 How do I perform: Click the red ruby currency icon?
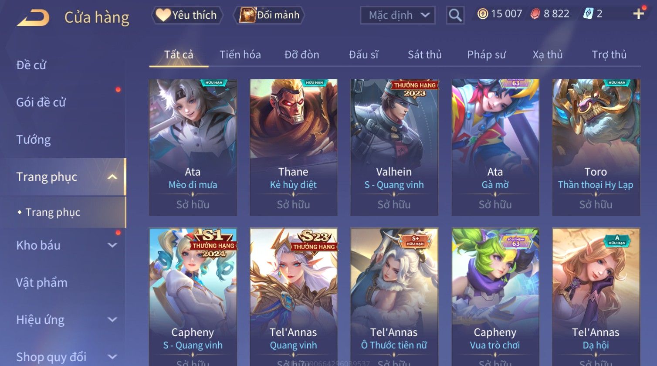pos(535,14)
